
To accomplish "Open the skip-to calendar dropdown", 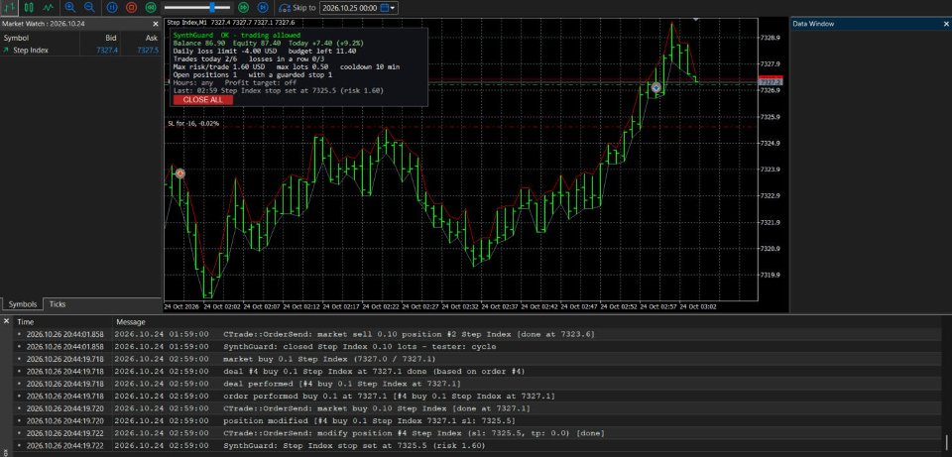I will point(389,8).
